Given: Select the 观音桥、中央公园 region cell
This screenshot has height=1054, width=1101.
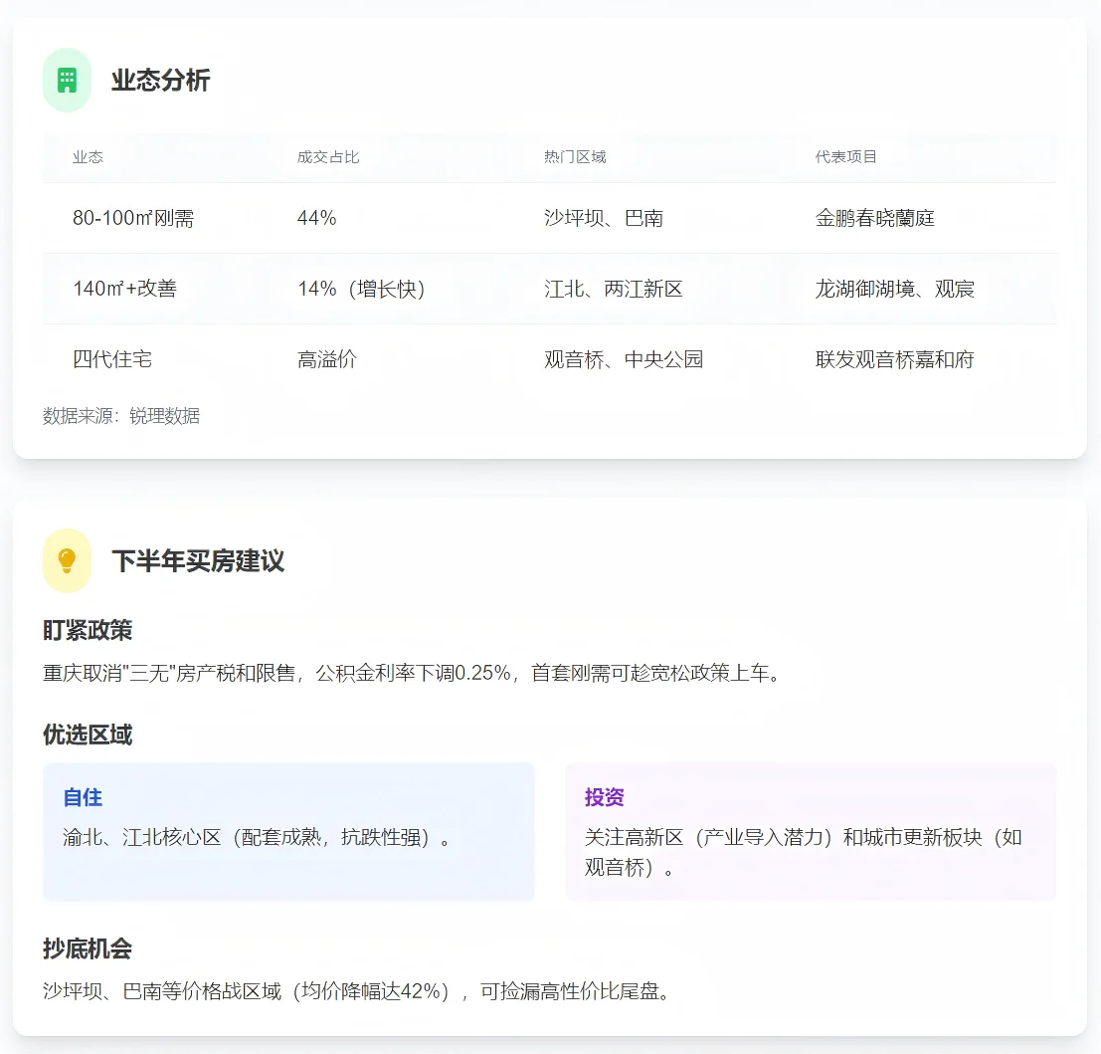Looking at the screenshot, I should (624, 359).
